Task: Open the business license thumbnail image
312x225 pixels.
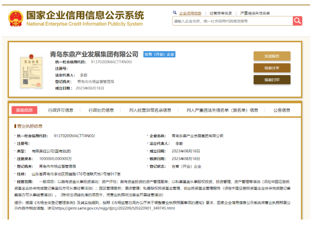Action: click(31, 71)
